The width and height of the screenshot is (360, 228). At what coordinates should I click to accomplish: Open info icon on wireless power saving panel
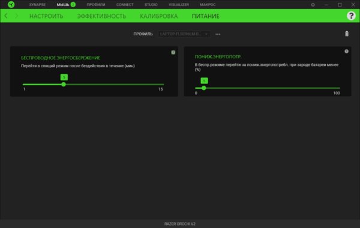tap(173, 52)
